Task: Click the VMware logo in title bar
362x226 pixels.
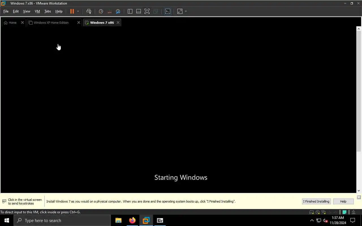Action: (x=3, y=3)
